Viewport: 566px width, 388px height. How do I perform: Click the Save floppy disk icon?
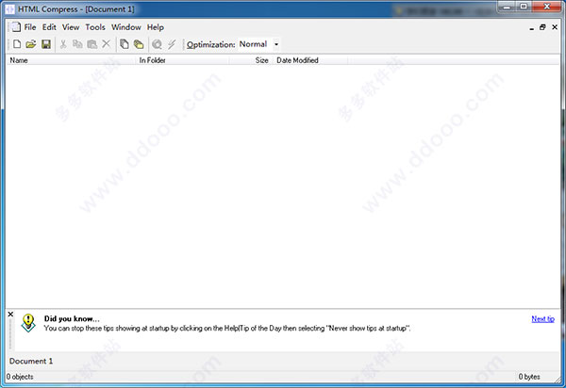click(x=46, y=44)
